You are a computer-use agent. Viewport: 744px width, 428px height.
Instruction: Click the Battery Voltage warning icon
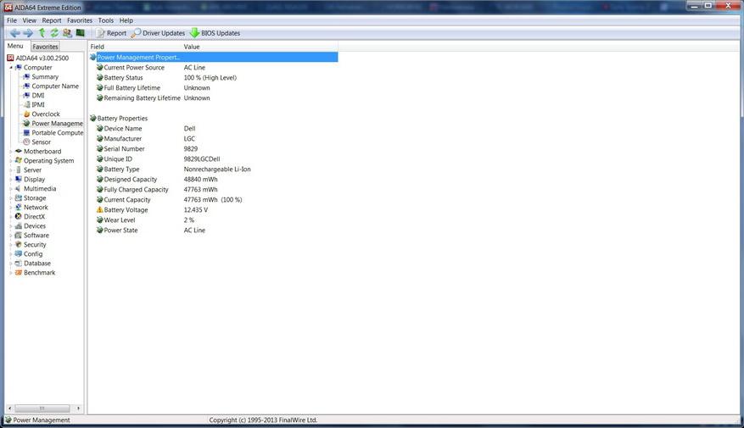click(99, 209)
